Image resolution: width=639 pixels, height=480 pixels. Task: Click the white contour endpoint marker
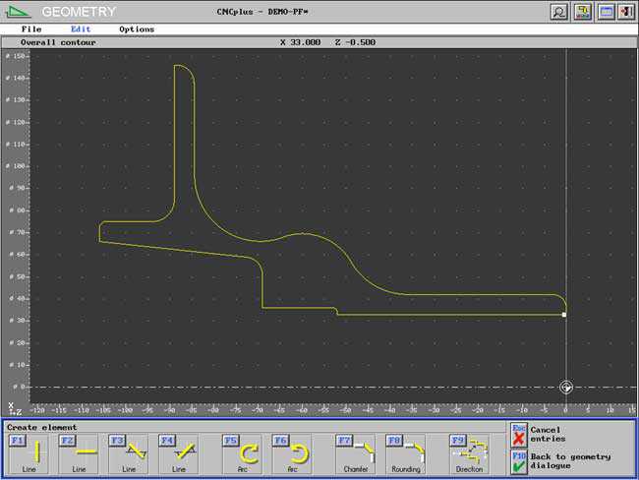click(x=564, y=315)
